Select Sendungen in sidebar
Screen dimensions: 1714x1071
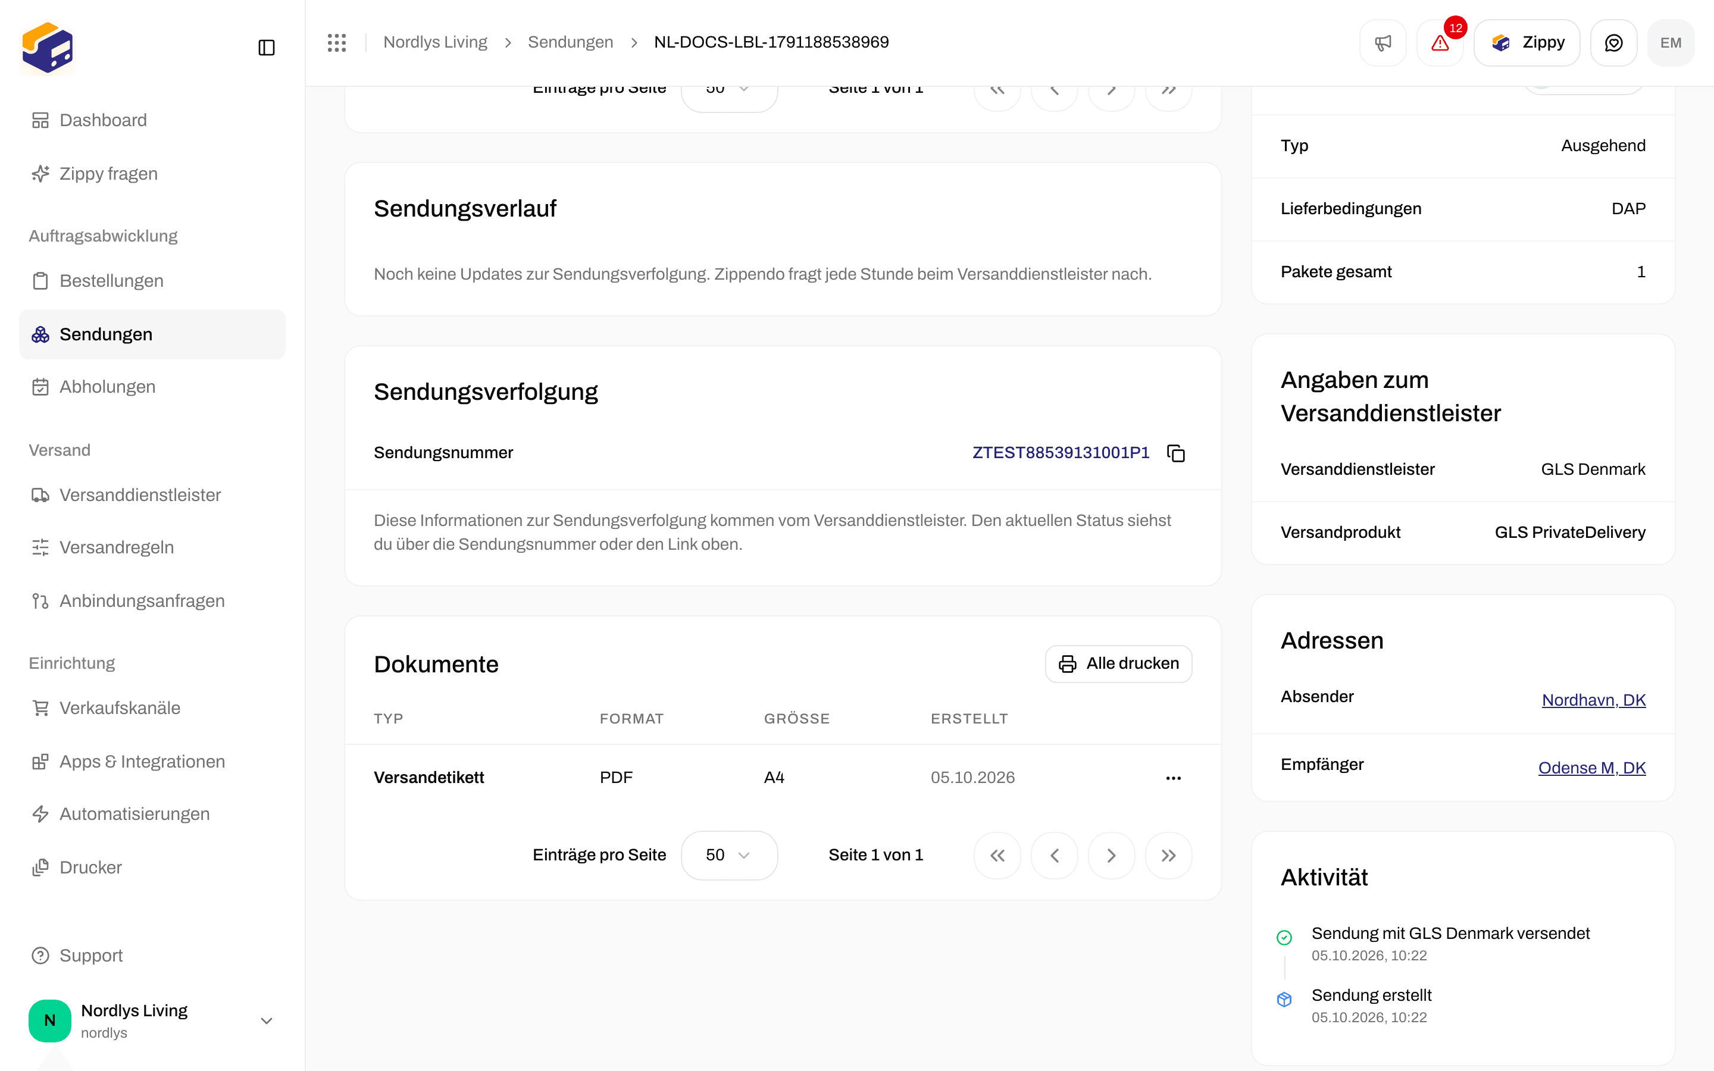click(152, 334)
